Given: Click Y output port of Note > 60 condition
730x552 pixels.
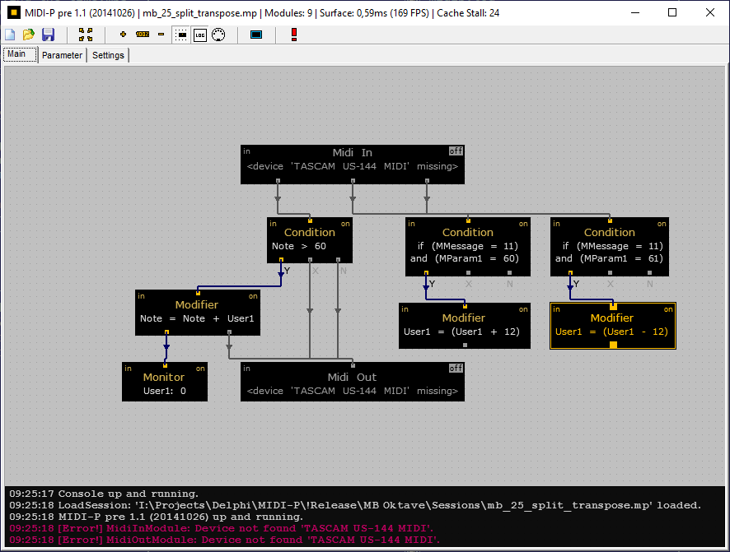Looking at the screenshot, I should 281,260.
